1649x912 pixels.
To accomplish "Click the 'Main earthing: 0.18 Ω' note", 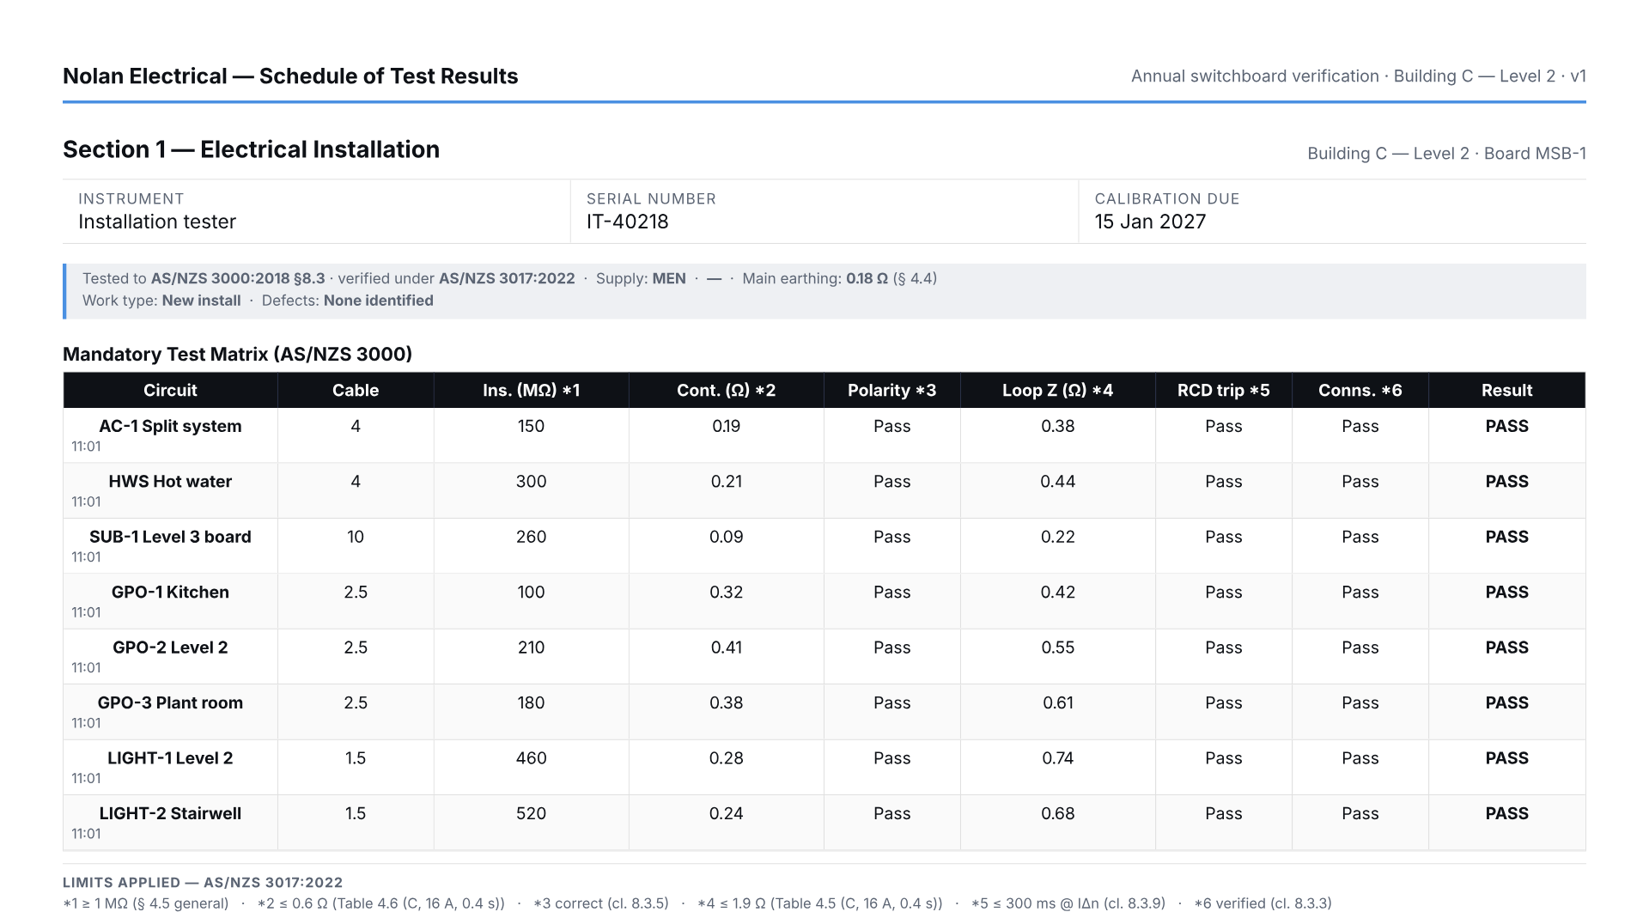I will [815, 278].
